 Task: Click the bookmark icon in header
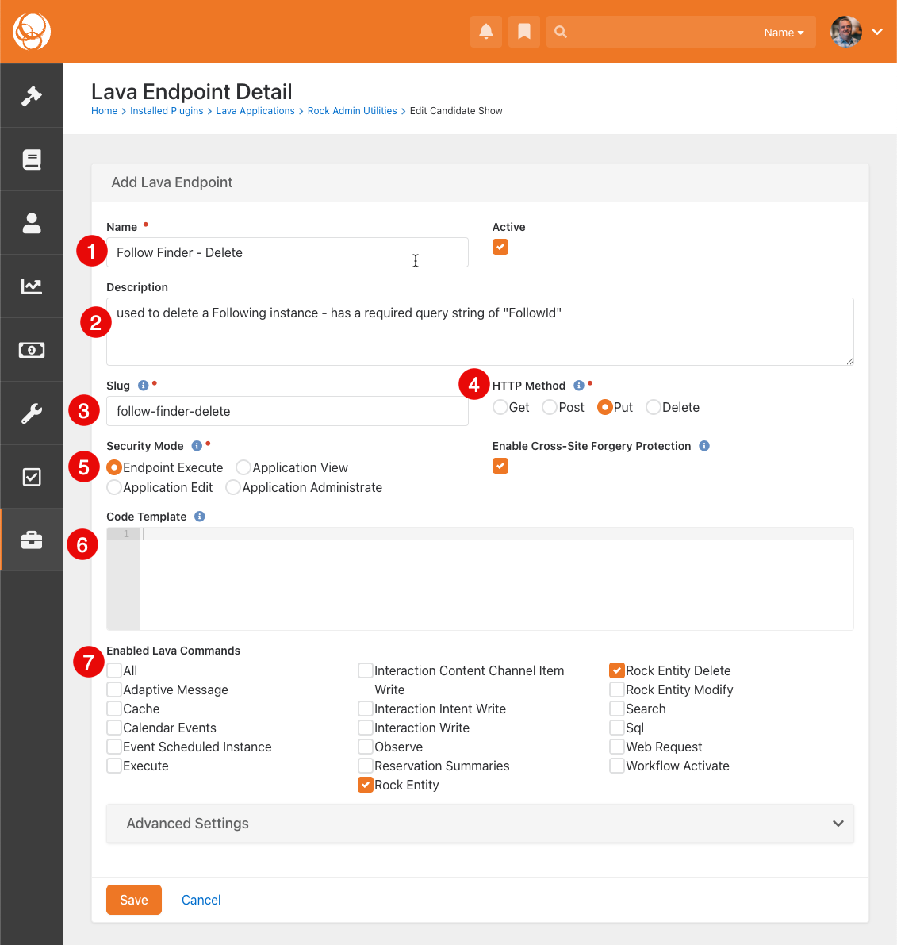point(524,32)
